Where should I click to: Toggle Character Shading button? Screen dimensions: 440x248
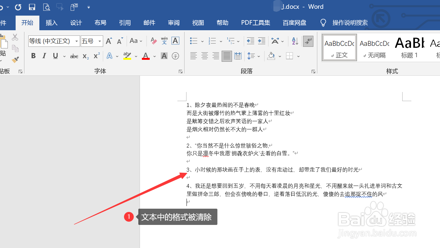(164, 56)
